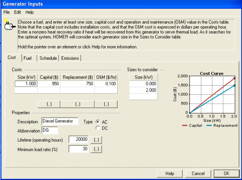Viewport: 242px width, 180px height.
Task: Edit the Description field Diesel Generator
Action: pos(60,121)
